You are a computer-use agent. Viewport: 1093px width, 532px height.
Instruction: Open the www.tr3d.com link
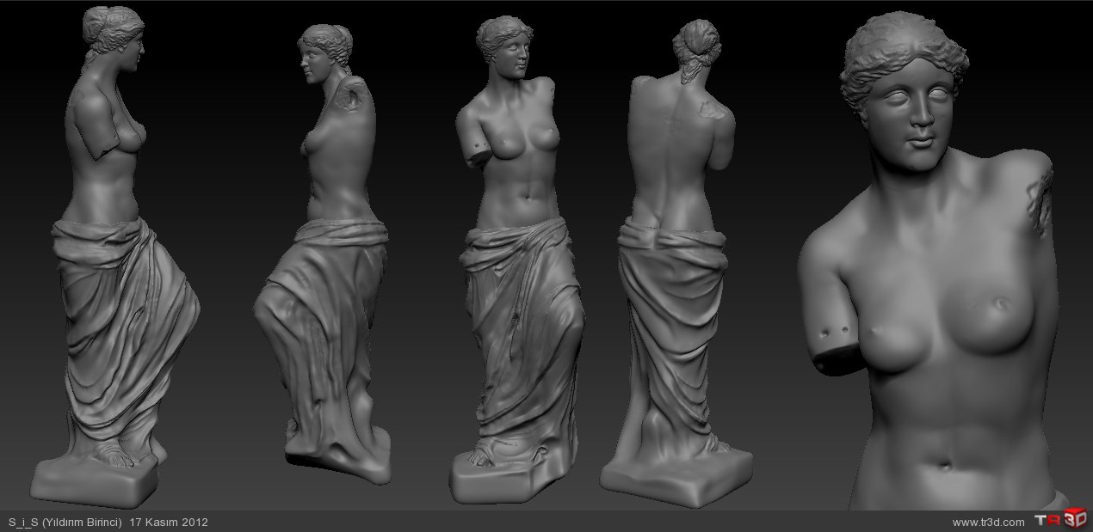[988, 522]
